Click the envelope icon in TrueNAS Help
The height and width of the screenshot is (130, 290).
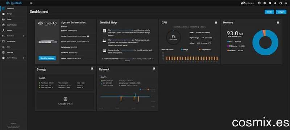tap(104, 51)
